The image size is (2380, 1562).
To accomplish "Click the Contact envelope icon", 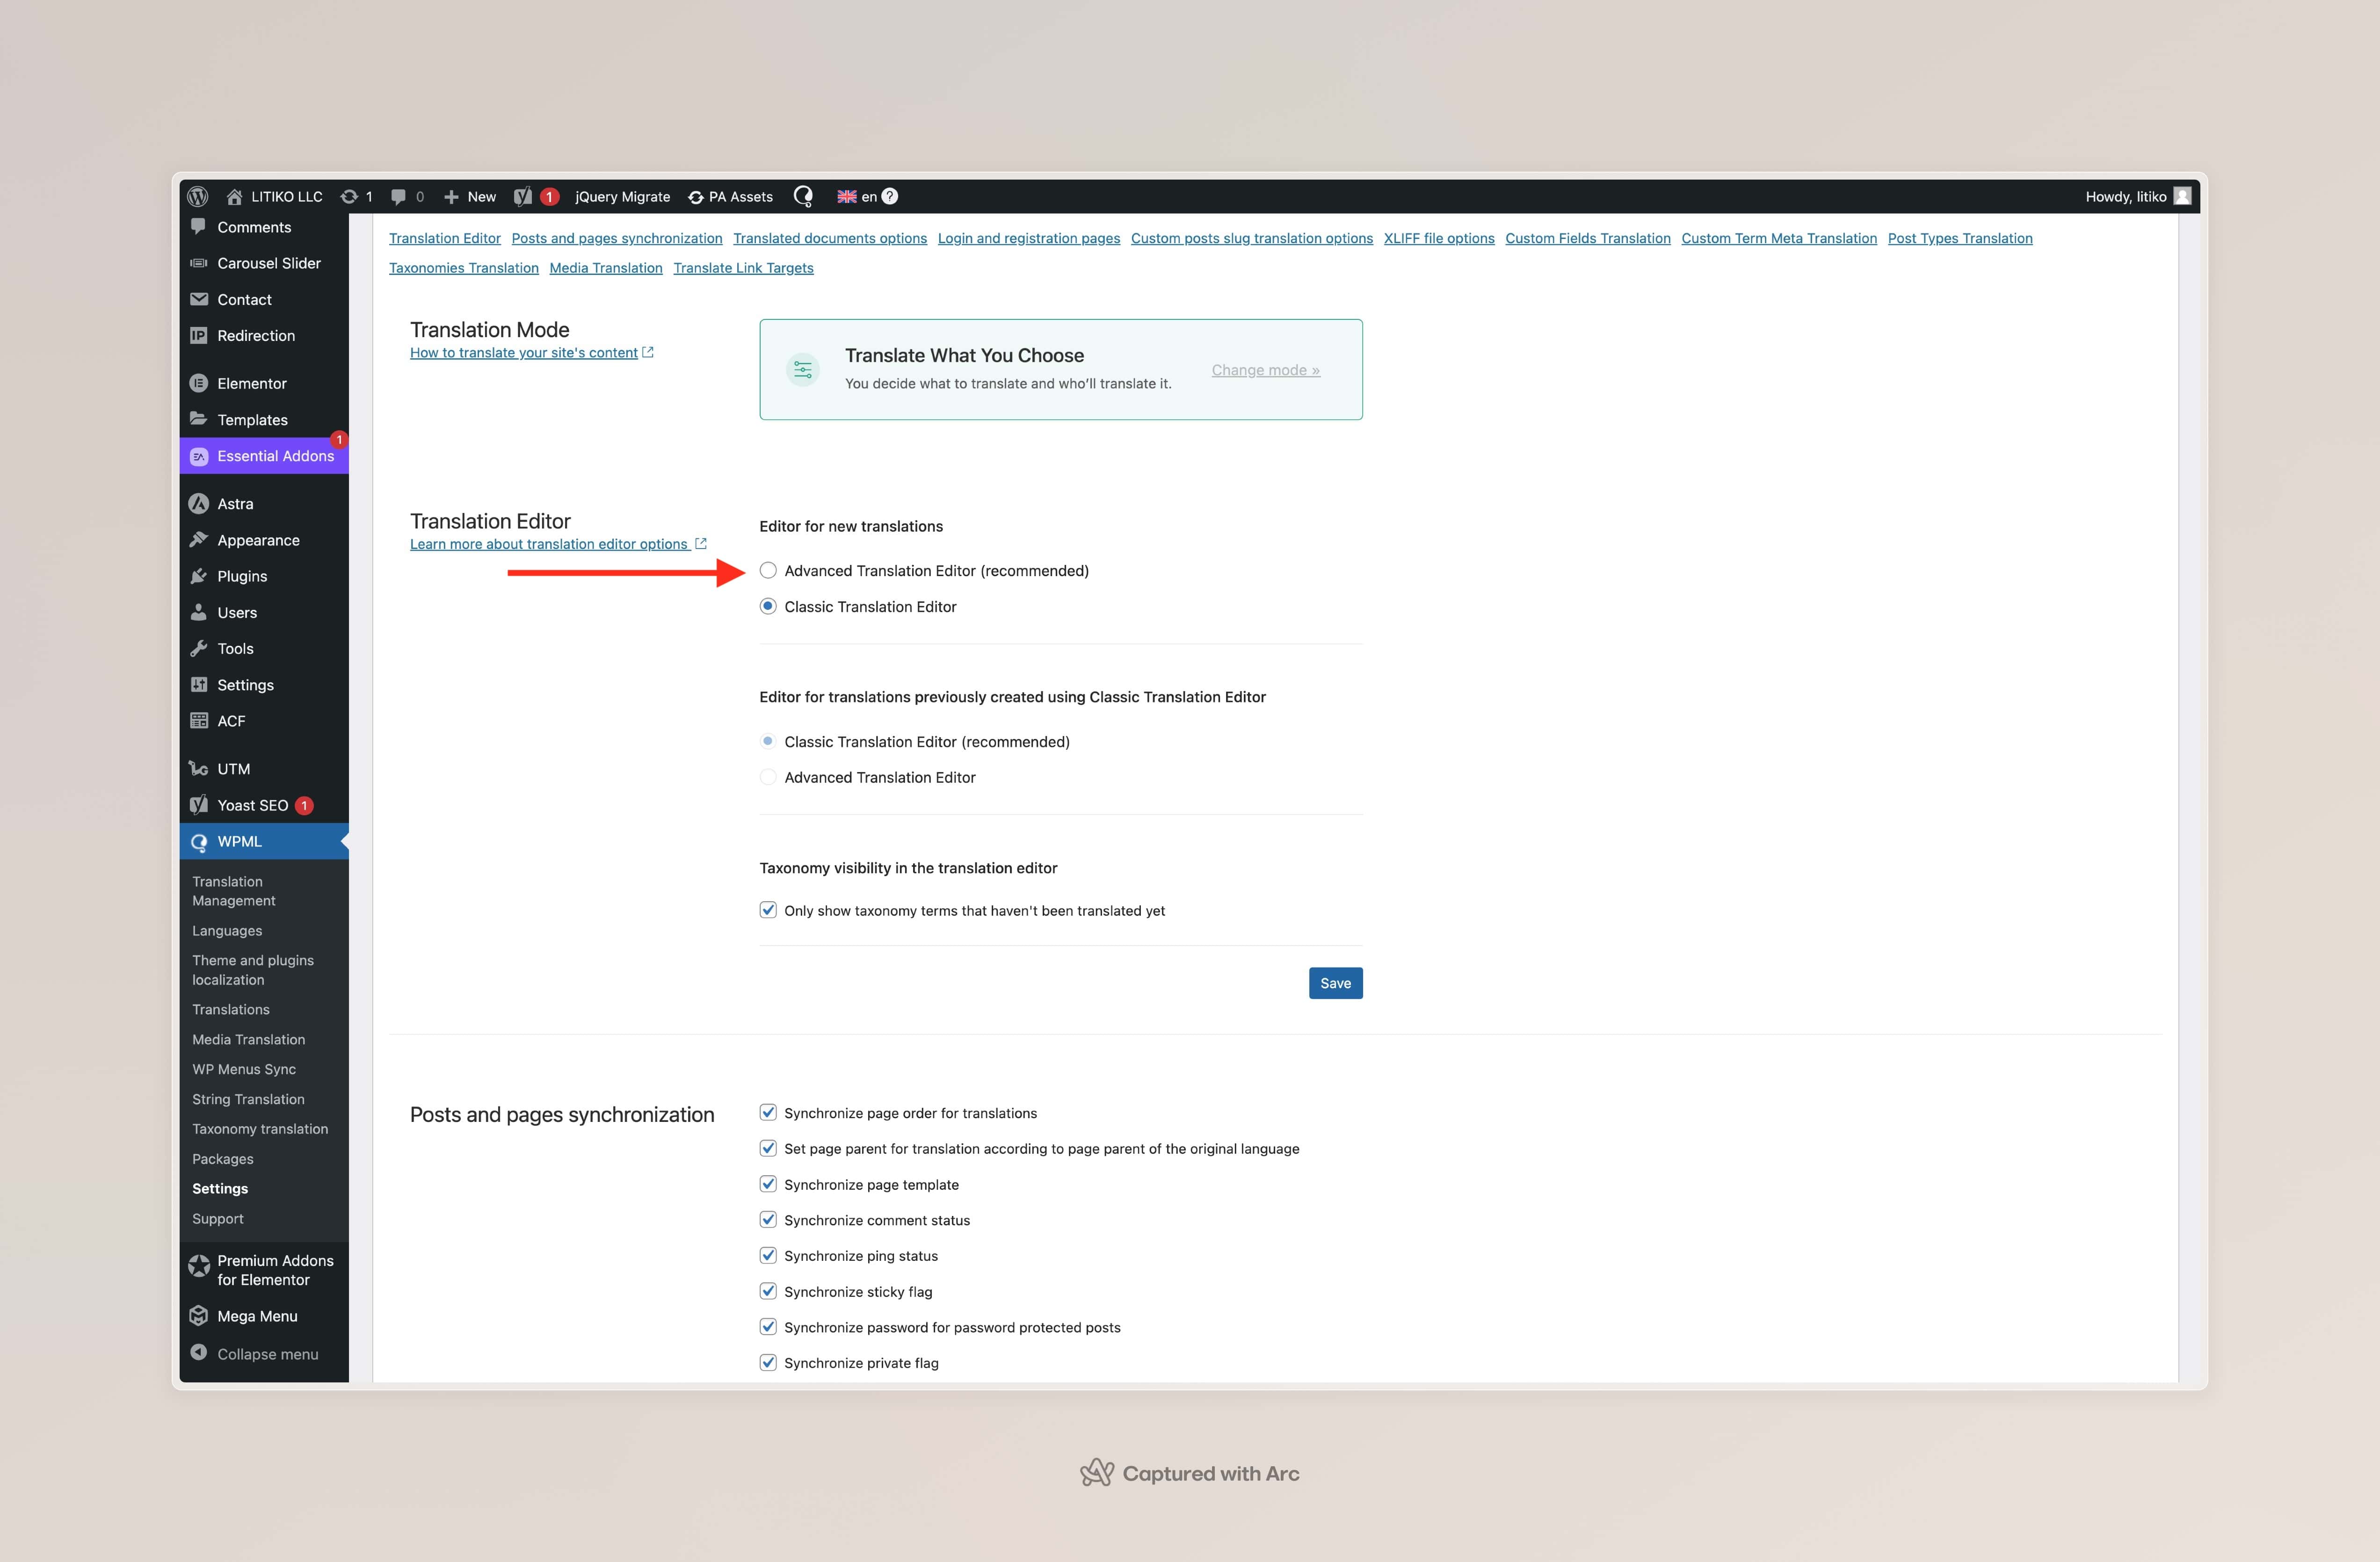I will [199, 299].
